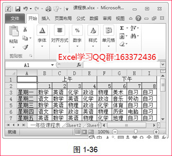This screenshot has height=156, width=172.
Task: Click the Undo icon
Action: pyautogui.click(x=26, y=9)
